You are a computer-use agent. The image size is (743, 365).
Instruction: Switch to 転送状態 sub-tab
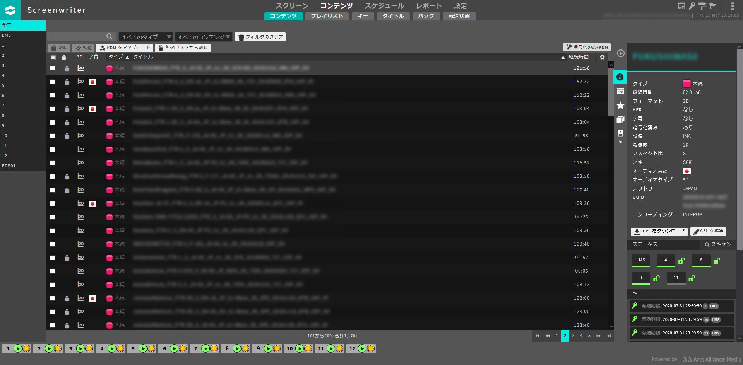[x=459, y=16]
